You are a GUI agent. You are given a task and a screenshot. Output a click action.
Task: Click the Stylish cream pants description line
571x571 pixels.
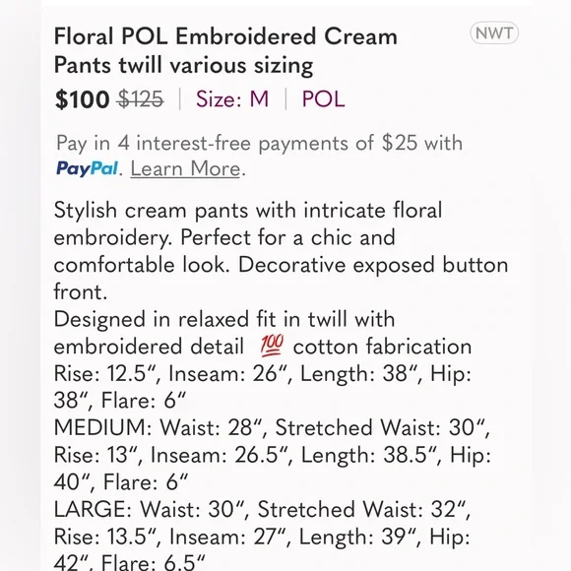[248, 211]
